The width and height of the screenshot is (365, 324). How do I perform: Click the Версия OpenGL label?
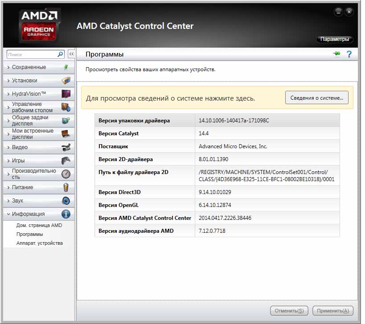click(119, 205)
